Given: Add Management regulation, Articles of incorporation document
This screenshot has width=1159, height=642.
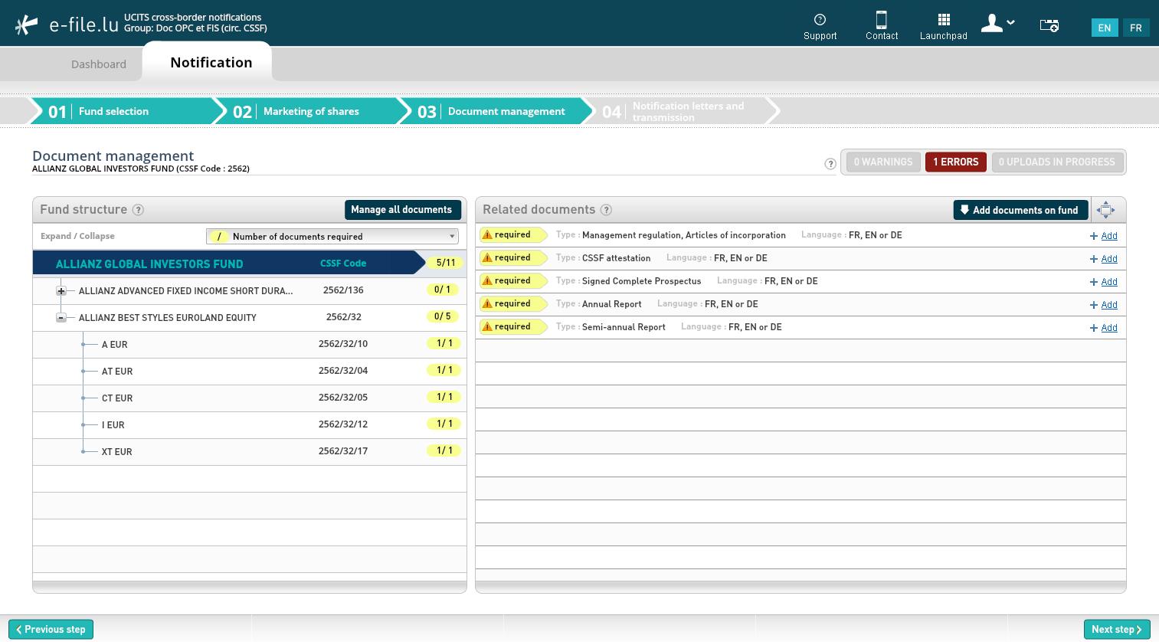Looking at the screenshot, I should pos(1104,236).
